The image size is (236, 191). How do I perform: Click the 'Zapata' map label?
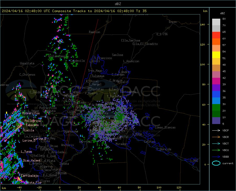point(64,164)
